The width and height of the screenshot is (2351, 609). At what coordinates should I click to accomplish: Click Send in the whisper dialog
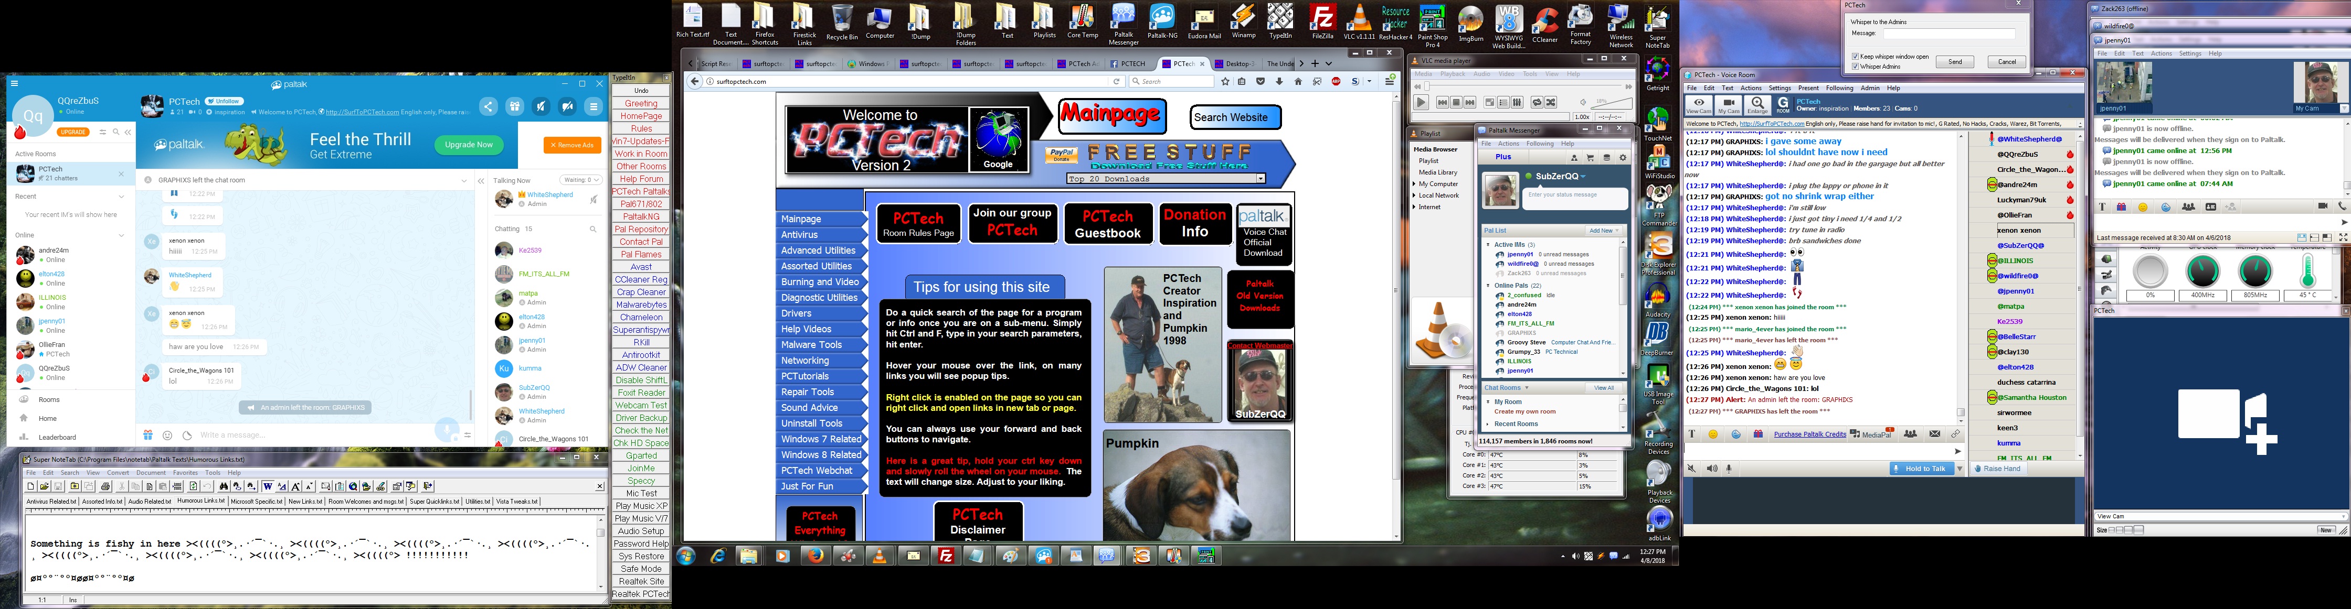pyautogui.click(x=1955, y=62)
